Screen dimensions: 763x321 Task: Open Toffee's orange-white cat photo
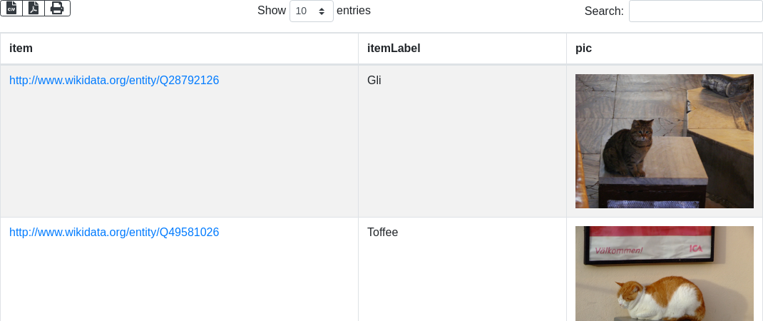pyautogui.click(x=664, y=273)
